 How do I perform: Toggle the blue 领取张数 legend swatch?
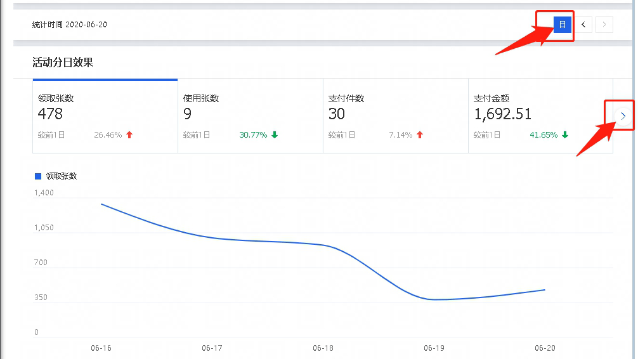38,176
